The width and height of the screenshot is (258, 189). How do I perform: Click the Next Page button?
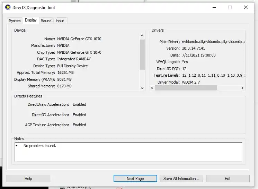tap(135, 179)
